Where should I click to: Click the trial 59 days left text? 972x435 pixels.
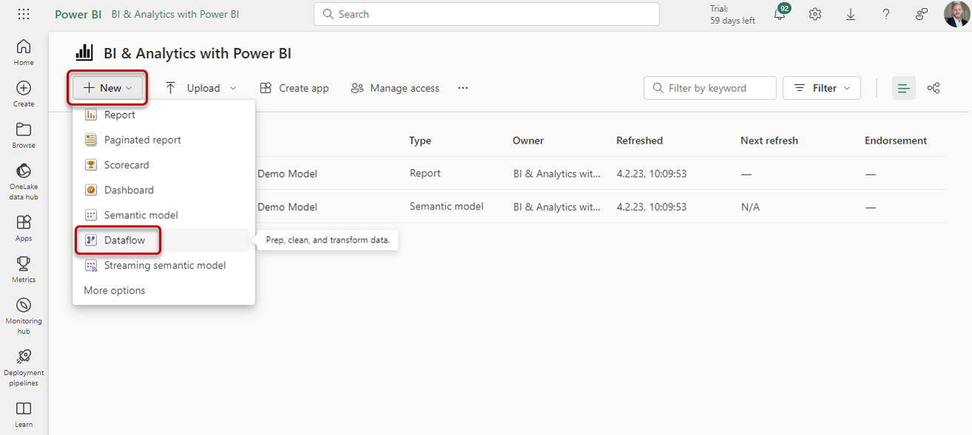[733, 15]
